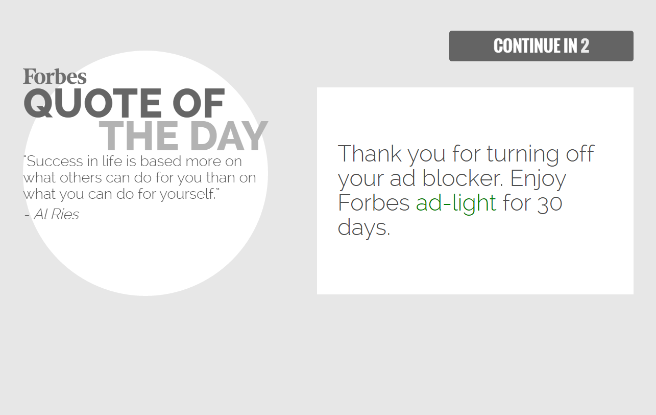Select the QUOTE OF heading
This screenshot has height=415, width=656.
point(124,104)
